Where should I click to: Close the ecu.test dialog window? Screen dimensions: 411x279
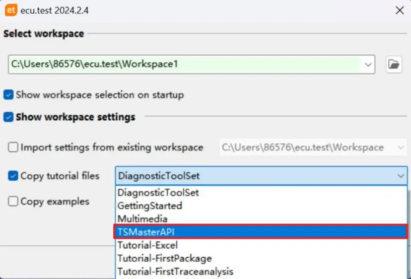399,10
